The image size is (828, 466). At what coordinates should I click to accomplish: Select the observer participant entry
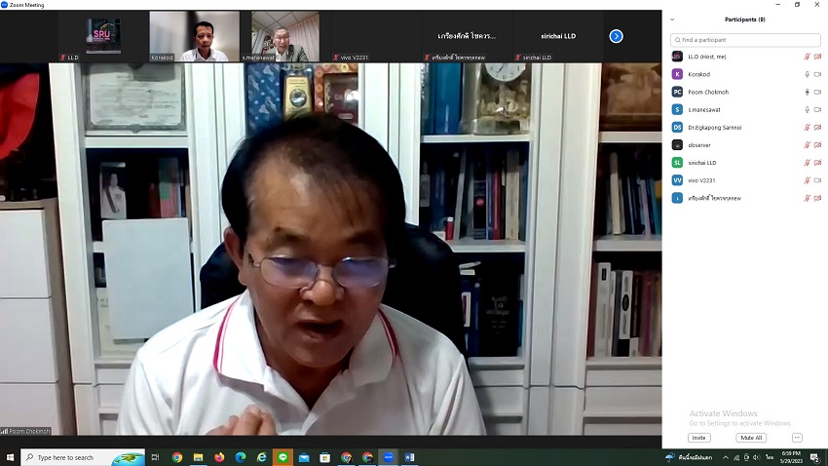[699, 145]
